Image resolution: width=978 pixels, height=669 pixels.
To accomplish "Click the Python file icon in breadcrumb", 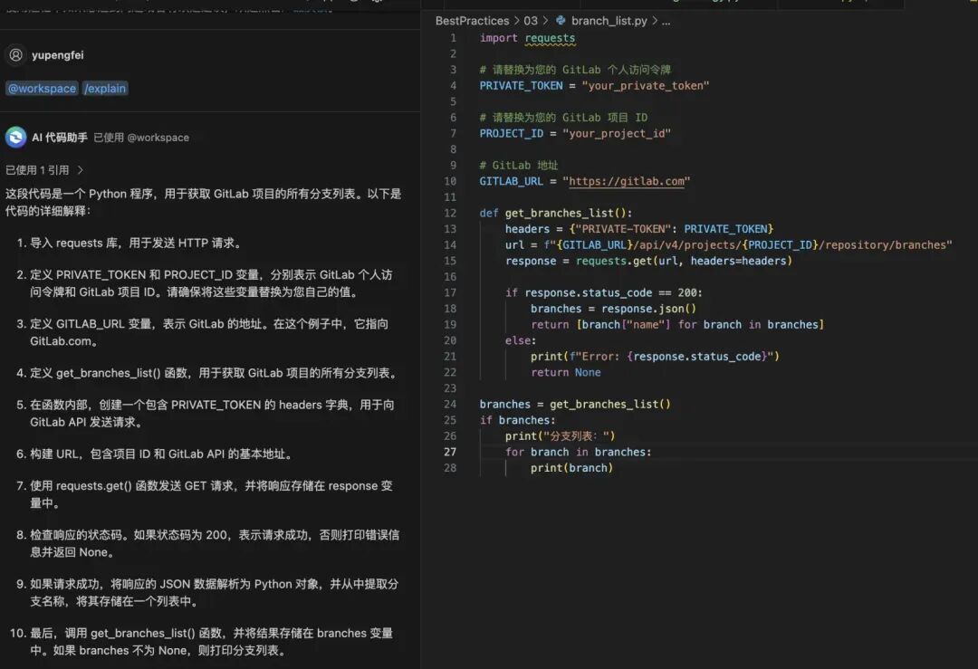I will coord(561,21).
